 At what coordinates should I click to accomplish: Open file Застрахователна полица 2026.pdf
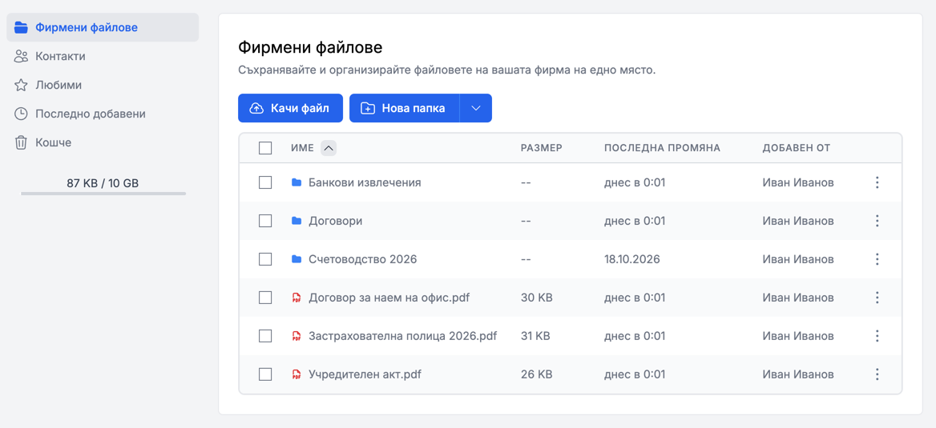[403, 336]
